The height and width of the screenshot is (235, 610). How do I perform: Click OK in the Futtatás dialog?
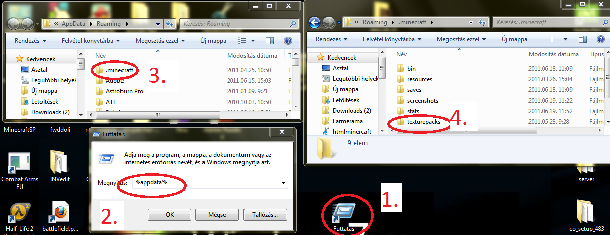coord(170,214)
